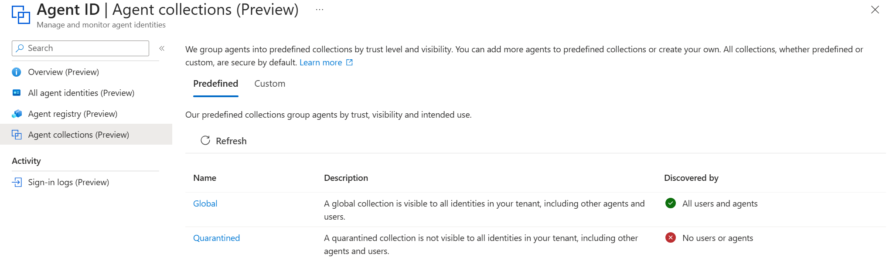Open Agent registry (Preview) menu item
The height and width of the screenshot is (261, 893).
[x=72, y=114]
